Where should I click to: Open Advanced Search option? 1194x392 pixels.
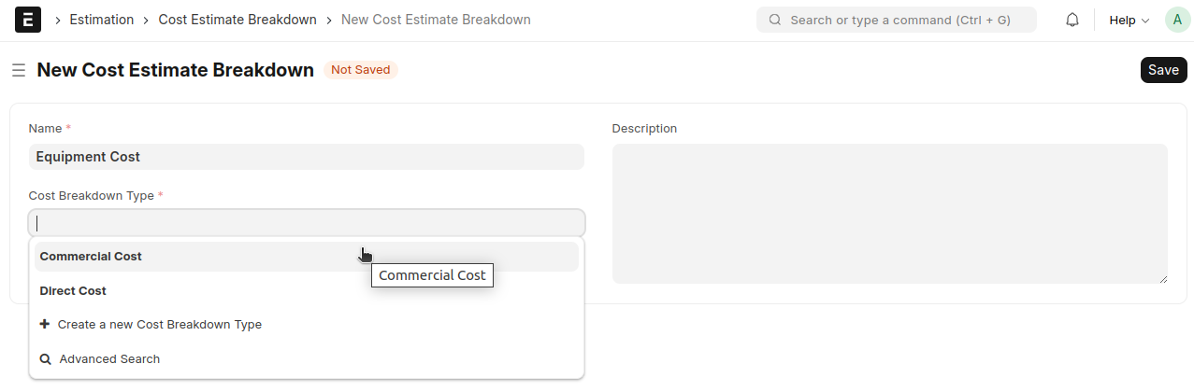(x=109, y=359)
